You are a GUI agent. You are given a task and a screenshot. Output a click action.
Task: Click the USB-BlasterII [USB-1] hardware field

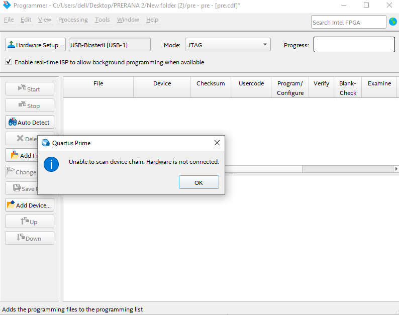coord(110,45)
